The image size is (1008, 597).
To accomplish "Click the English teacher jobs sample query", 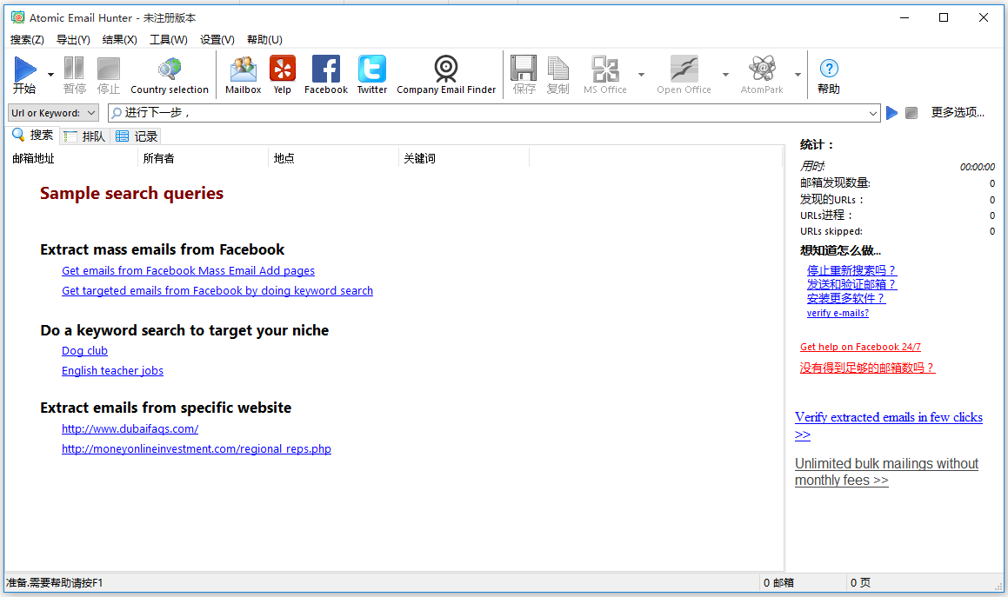I will (112, 371).
